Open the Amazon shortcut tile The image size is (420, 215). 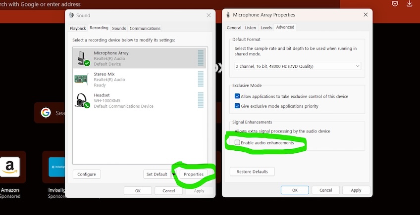point(10,167)
